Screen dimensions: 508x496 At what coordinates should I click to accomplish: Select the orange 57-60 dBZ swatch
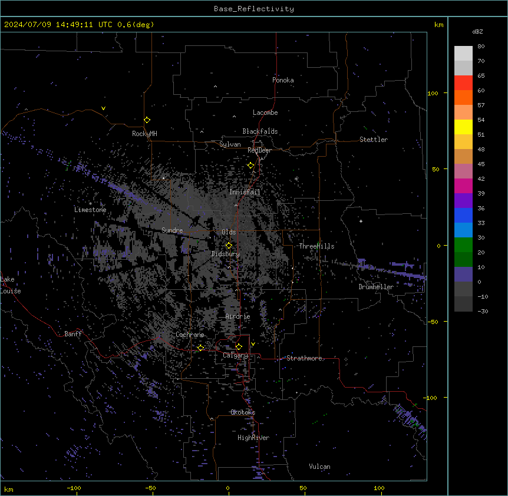[463, 97]
